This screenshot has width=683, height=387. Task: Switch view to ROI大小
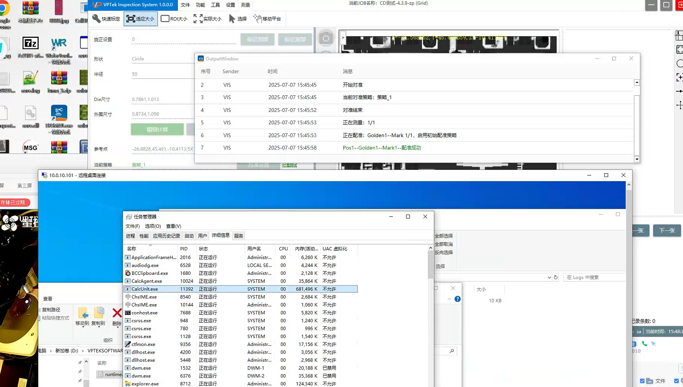[174, 19]
